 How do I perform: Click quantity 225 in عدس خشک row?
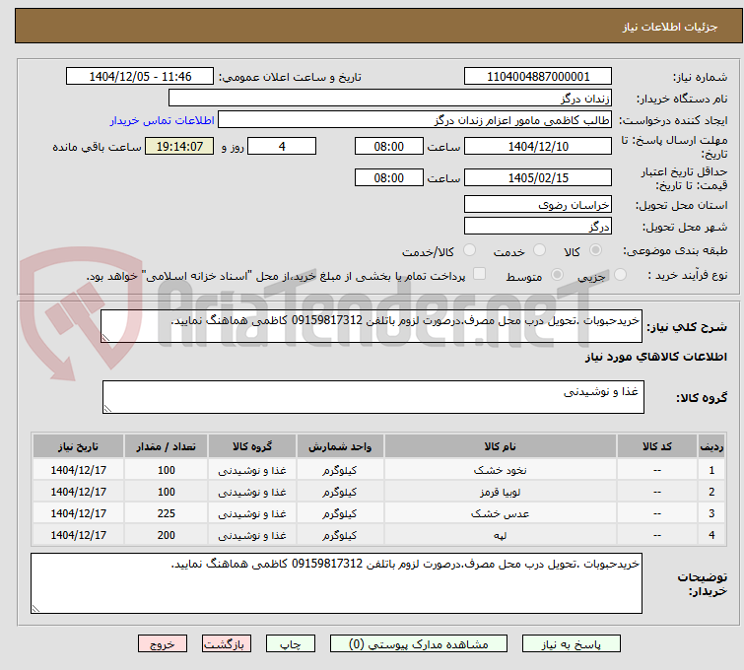tap(167, 513)
